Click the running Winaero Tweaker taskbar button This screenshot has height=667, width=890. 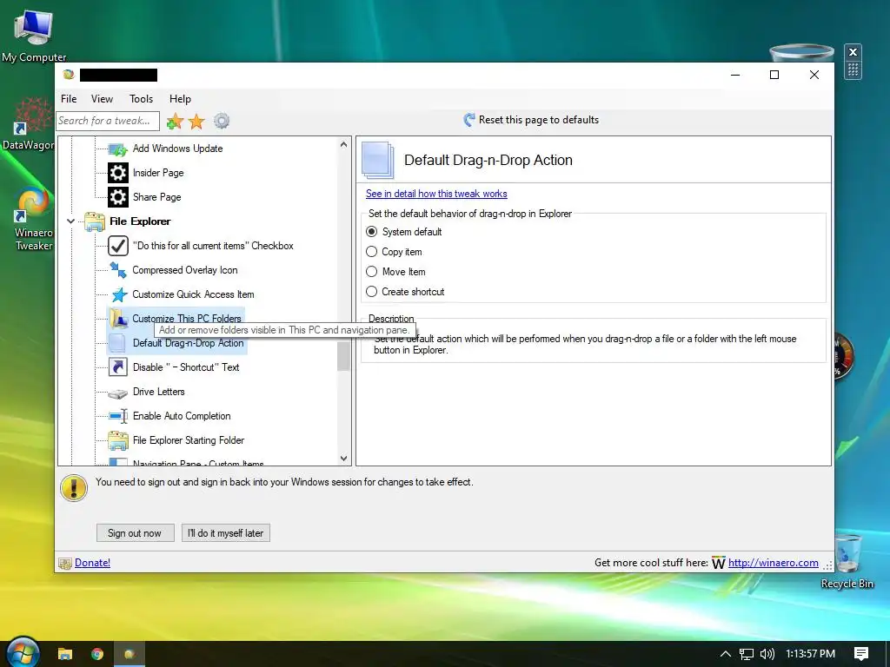pyautogui.click(x=130, y=654)
